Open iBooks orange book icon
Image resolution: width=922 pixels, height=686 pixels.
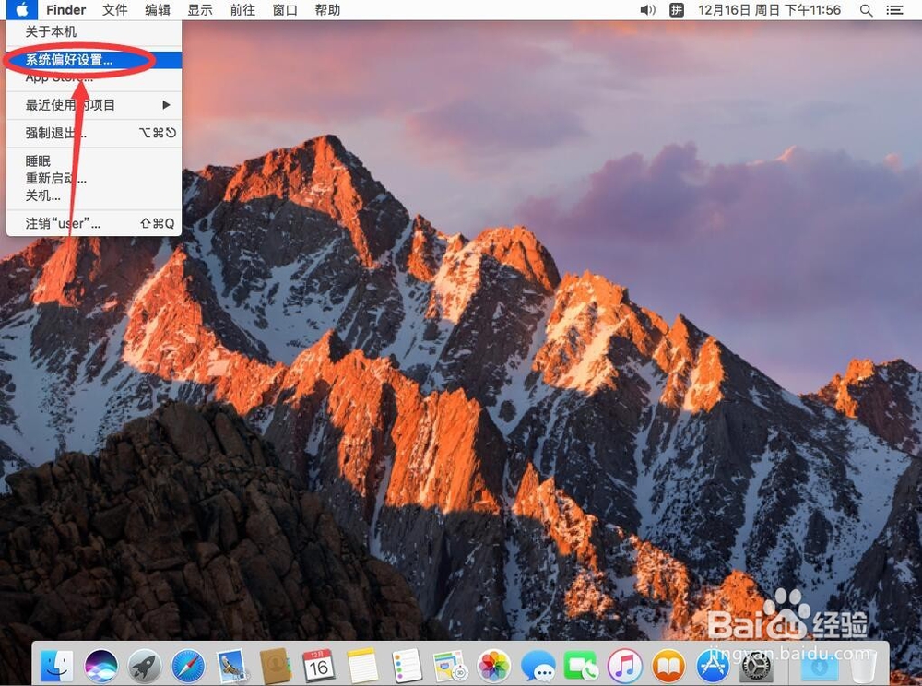(668, 666)
